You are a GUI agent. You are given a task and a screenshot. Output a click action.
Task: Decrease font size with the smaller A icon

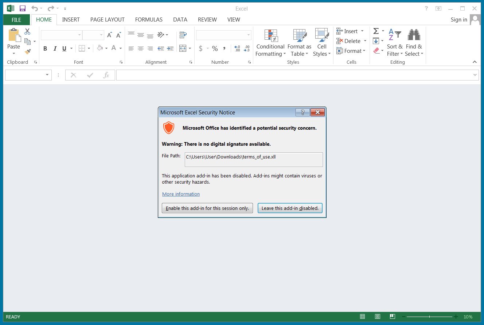click(x=118, y=35)
